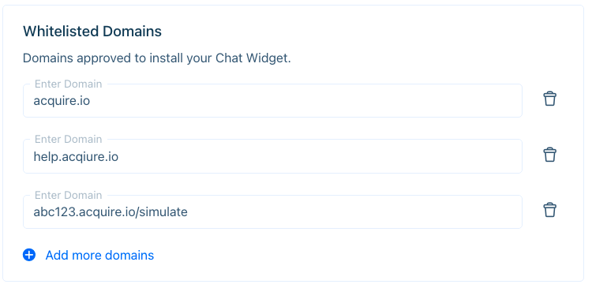Click the word Whitelisted in the title

click(x=61, y=32)
